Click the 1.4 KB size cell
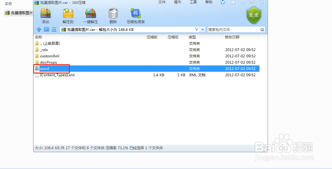 [159, 75]
